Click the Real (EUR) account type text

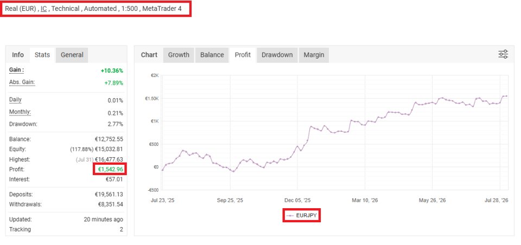click(x=20, y=9)
